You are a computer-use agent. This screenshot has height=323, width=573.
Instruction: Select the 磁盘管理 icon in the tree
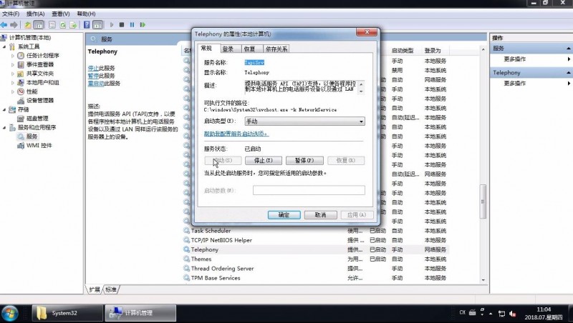point(21,118)
